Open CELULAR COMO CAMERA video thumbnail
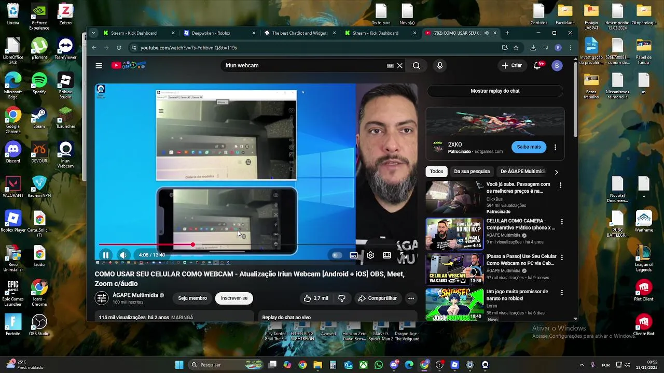The width and height of the screenshot is (664, 373). tap(454, 234)
